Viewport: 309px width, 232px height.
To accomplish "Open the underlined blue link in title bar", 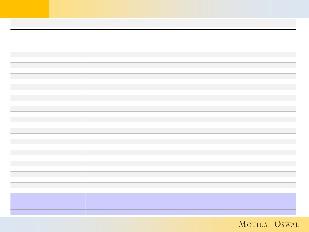I will (x=145, y=24).
